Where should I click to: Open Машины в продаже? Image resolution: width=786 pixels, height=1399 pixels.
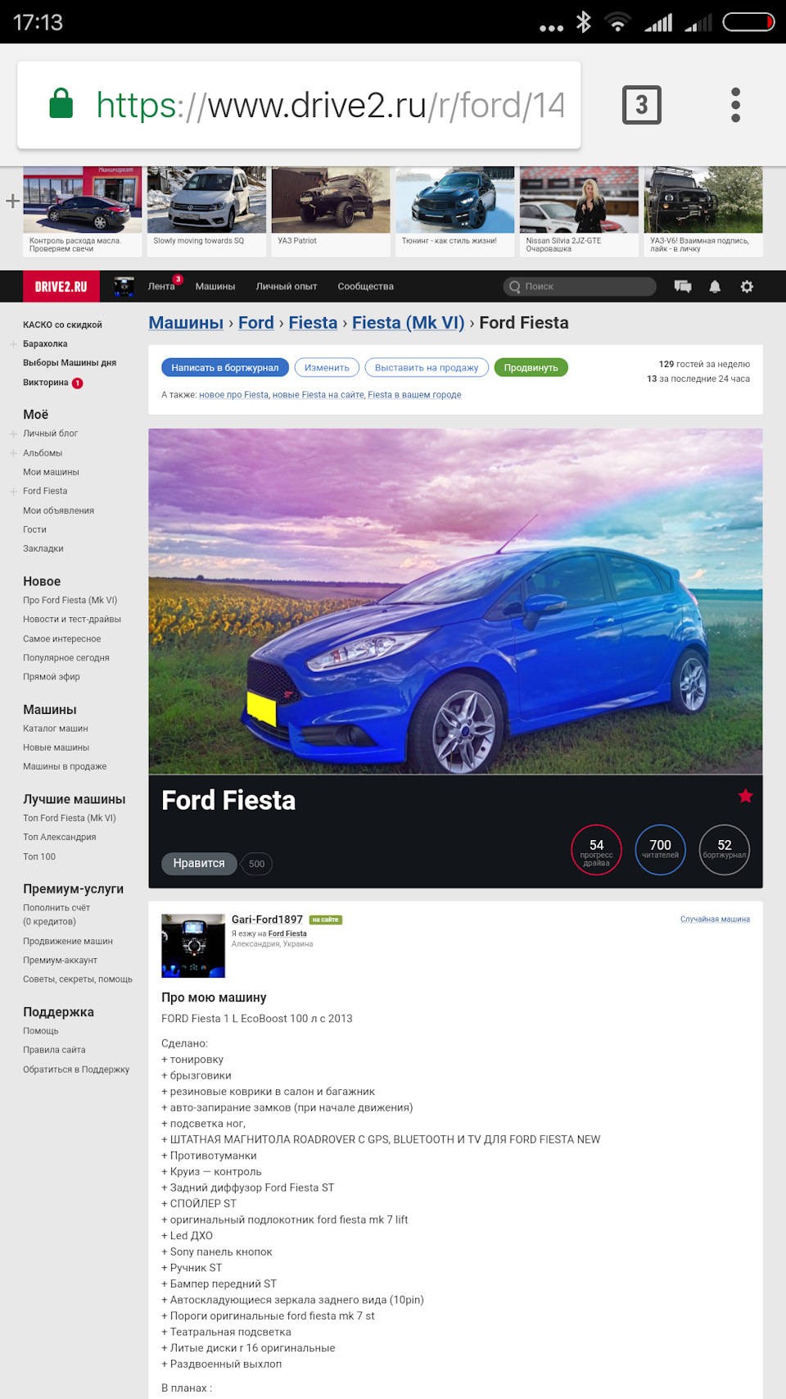pyautogui.click(x=65, y=767)
